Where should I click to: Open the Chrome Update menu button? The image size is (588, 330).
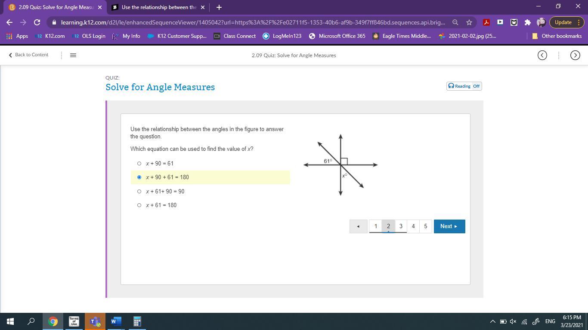566,22
